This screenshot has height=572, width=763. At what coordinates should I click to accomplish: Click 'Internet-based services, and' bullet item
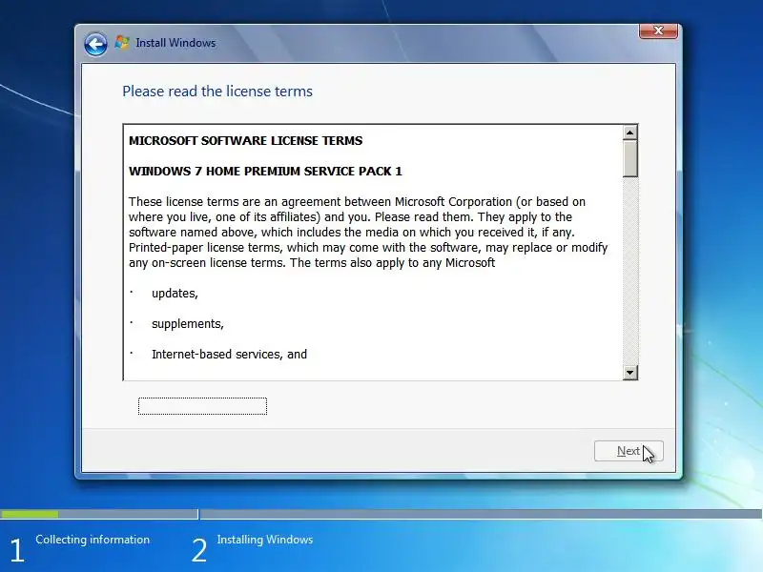tap(229, 354)
